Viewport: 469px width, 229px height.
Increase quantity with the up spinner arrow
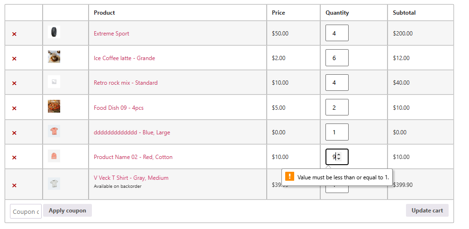pyautogui.click(x=339, y=155)
